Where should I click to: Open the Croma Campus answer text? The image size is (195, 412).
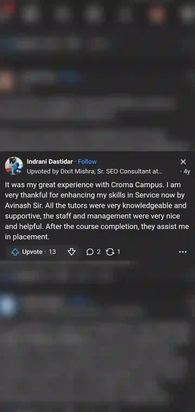point(97,211)
